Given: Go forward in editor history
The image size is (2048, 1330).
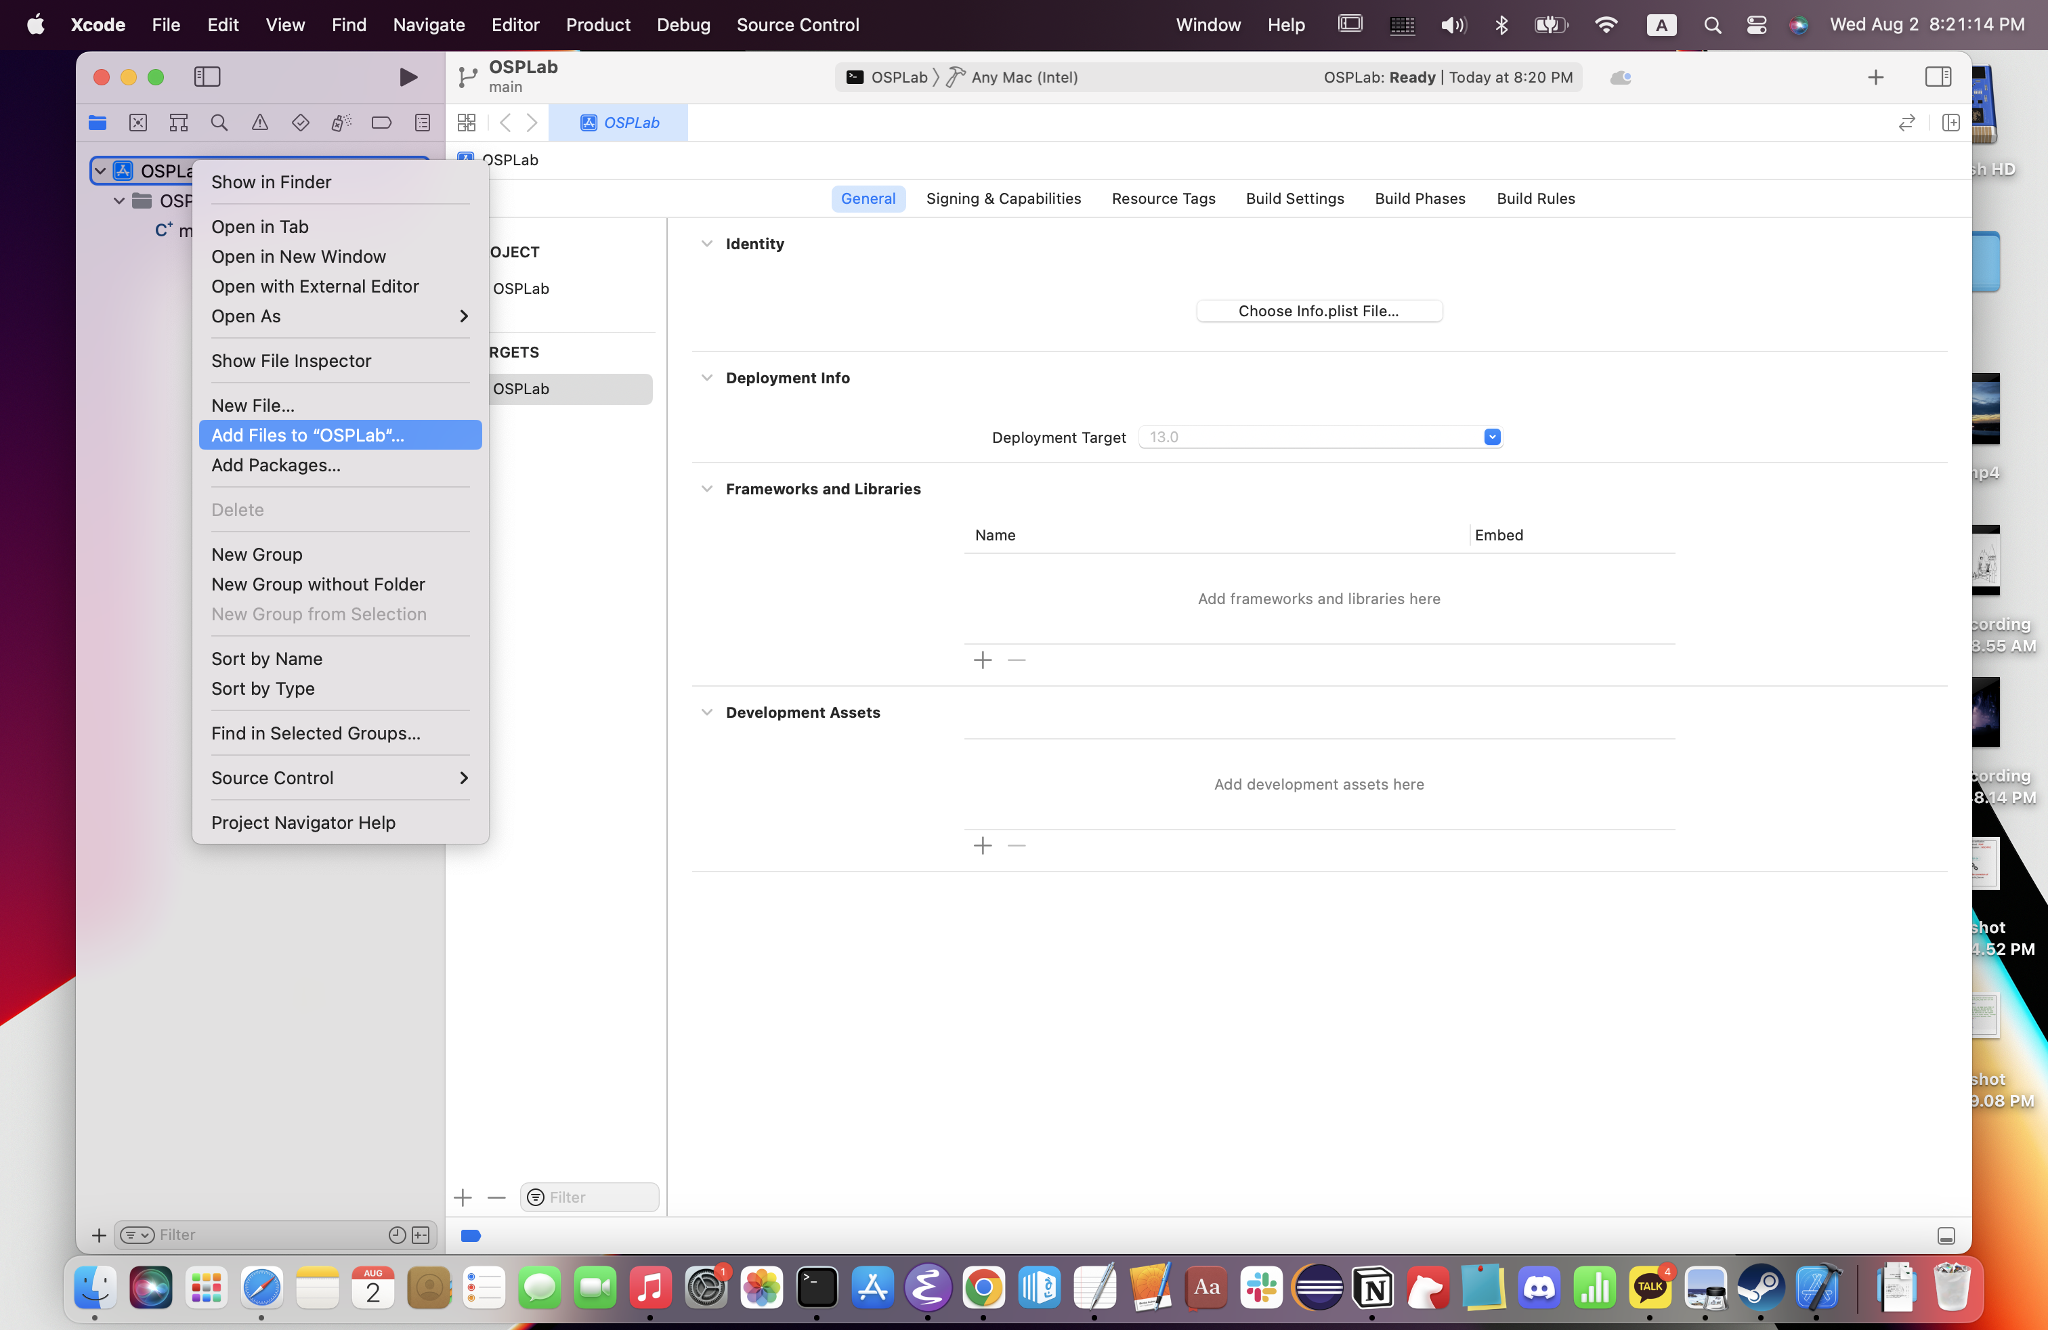Looking at the screenshot, I should pyautogui.click(x=532, y=123).
